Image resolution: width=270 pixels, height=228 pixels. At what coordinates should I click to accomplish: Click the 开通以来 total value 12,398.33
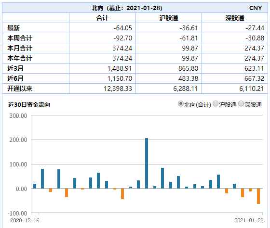118,89
